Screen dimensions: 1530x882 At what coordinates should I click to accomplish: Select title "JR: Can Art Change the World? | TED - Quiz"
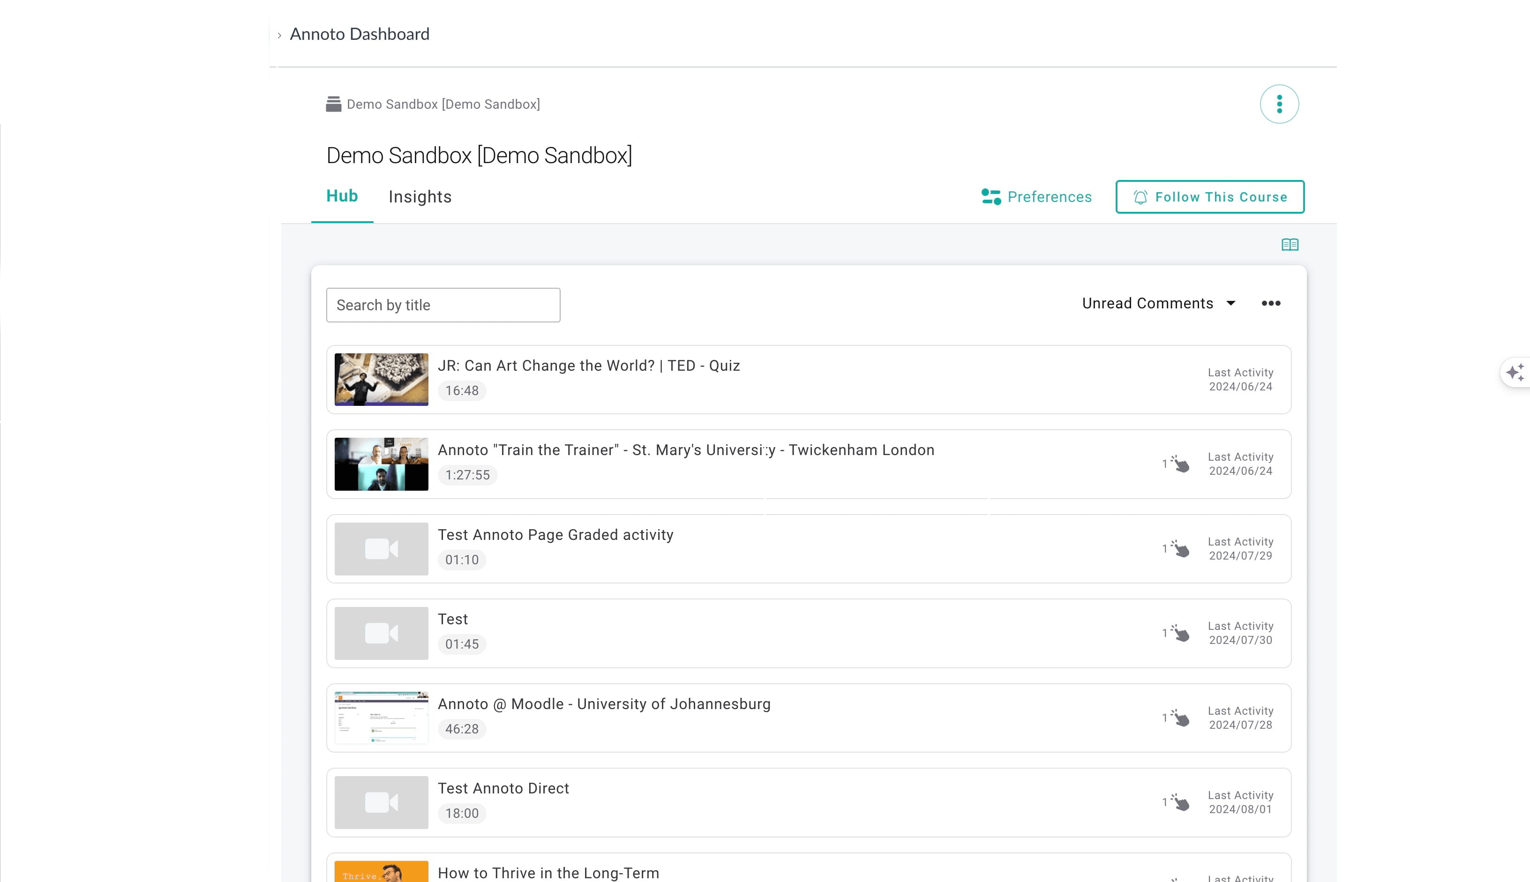click(x=589, y=366)
